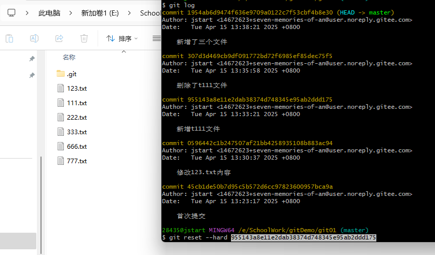435x255 pixels.
Task: Click the sort direction arrow above 名称 column
Action: click(124, 51)
